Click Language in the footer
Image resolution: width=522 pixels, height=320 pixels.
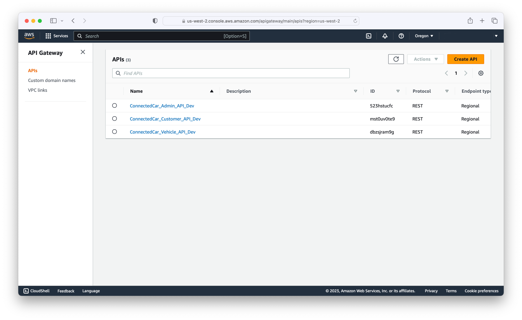click(x=91, y=291)
